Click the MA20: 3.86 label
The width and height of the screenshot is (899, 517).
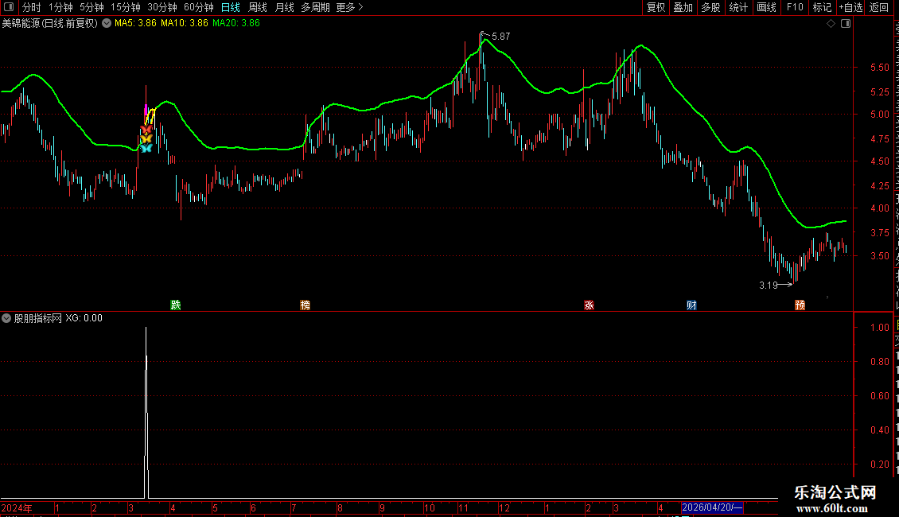tap(236, 23)
